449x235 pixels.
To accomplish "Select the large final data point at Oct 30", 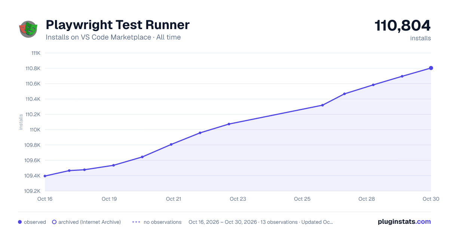I will [431, 68].
